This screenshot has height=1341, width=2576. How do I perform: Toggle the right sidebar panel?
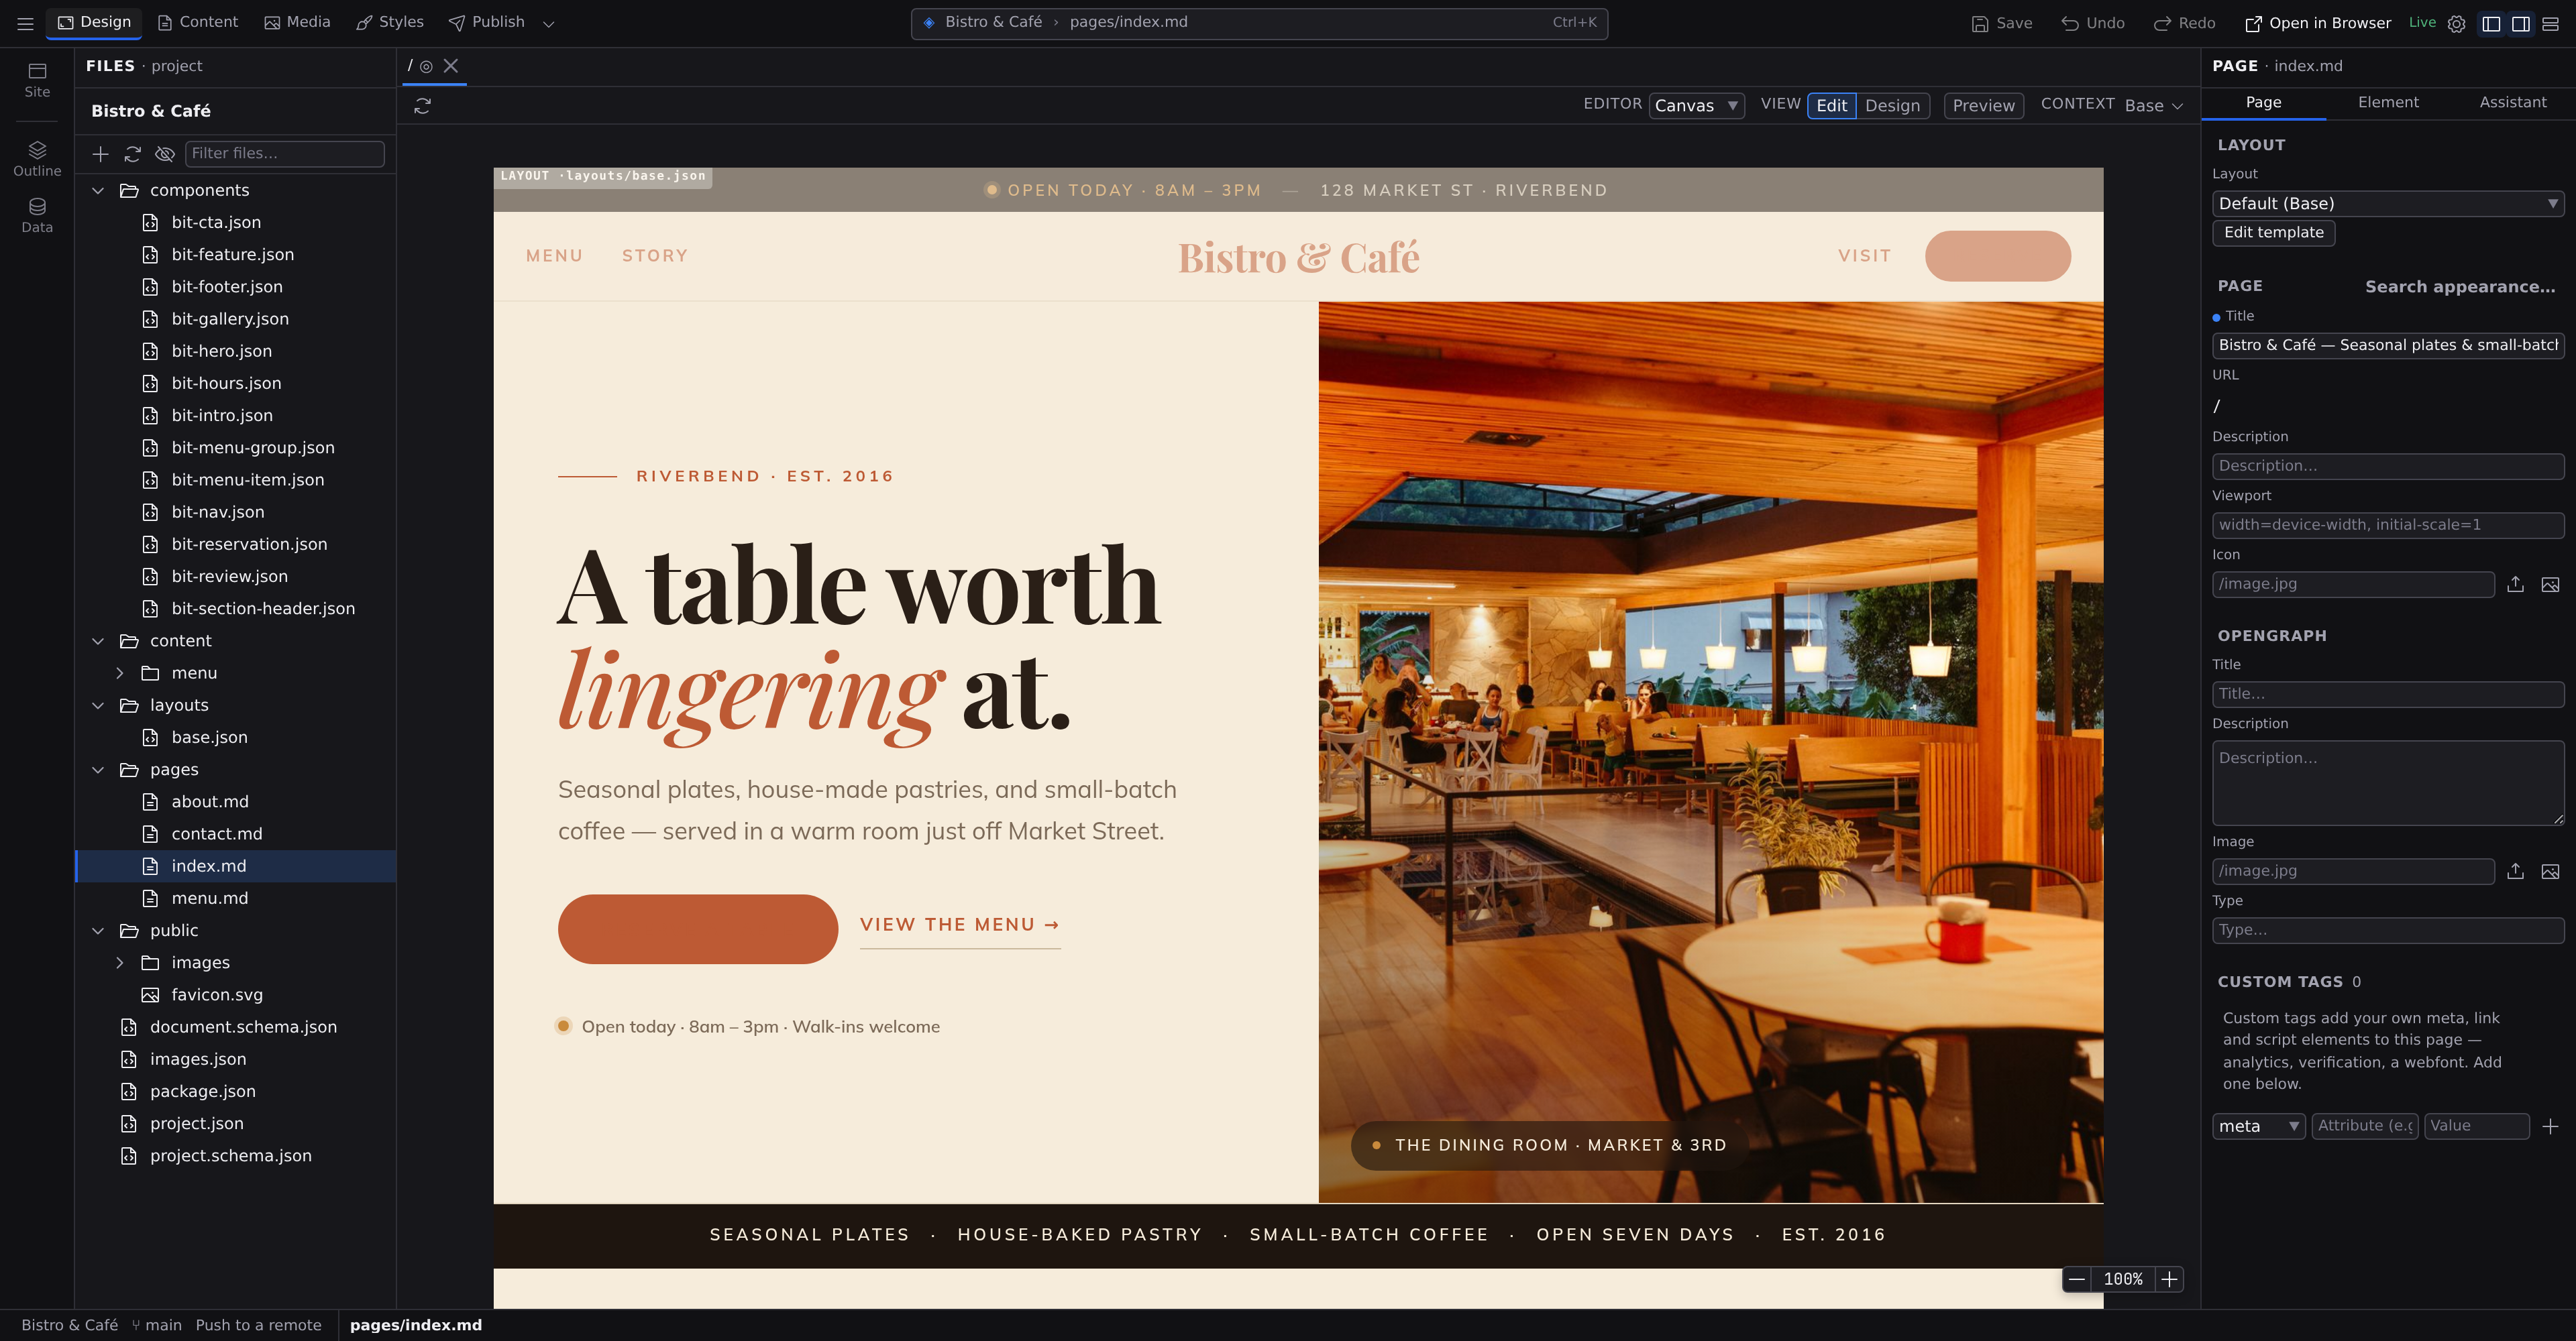coord(2521,23)
